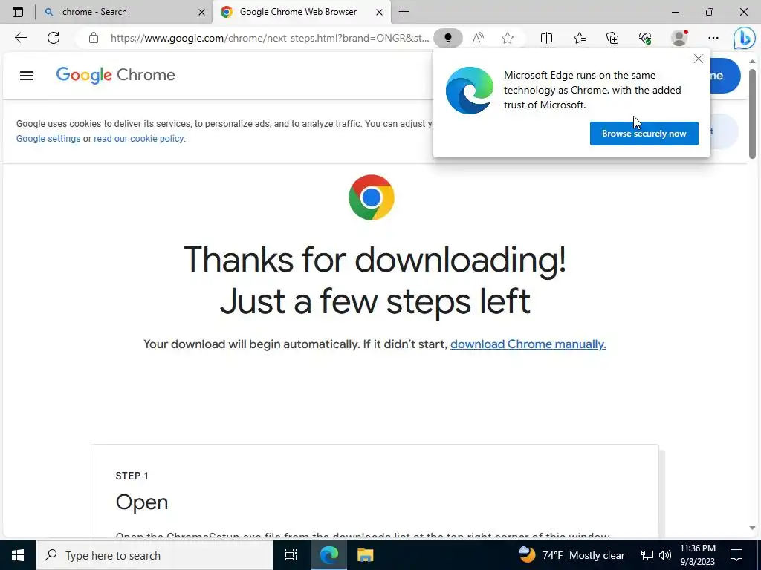Click scrollbar down arrow
Image resolution: width=761 pixels, height=570 pixels.
pyautogui.click(x=752, y=528)
